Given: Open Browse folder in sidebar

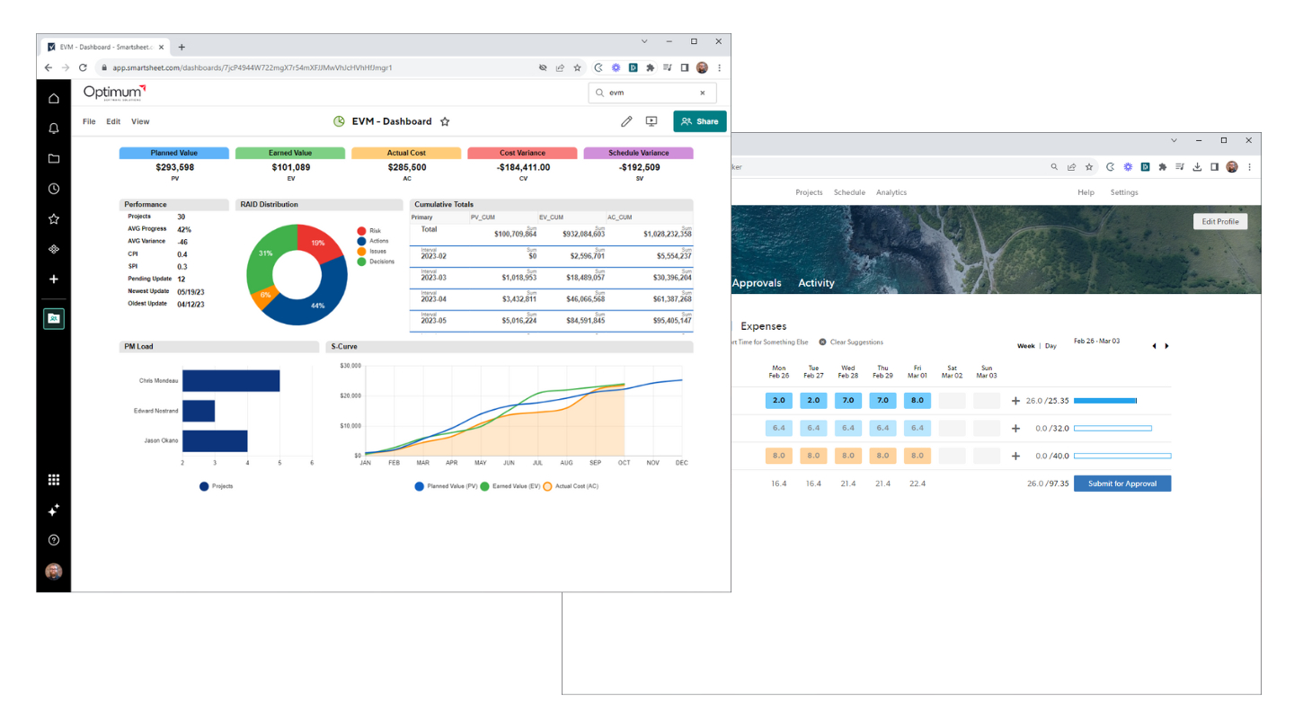Looking at the screenshot, I should coord(54,159).
